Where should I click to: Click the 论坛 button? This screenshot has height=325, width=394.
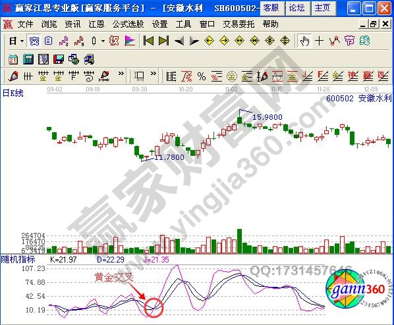click(x=297, y=8)
